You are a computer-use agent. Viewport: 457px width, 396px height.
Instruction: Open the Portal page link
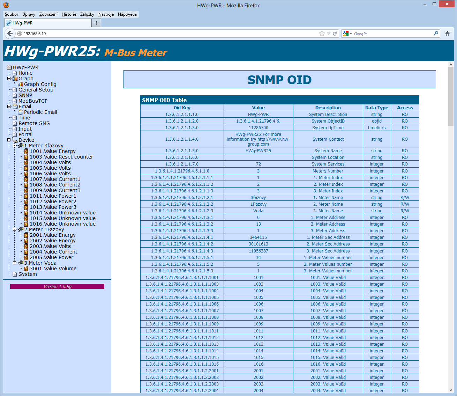pyautogui.click(x=25, y=134)
